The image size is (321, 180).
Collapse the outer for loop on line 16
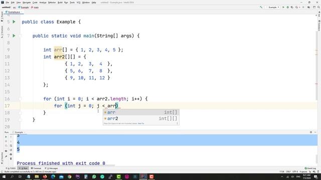pos(20,99)
